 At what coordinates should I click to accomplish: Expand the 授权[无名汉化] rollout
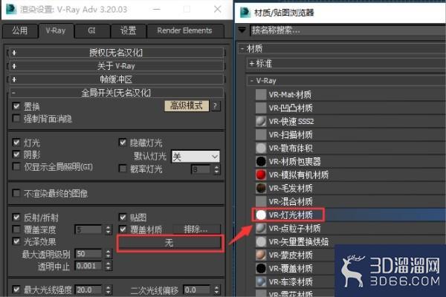117,53
